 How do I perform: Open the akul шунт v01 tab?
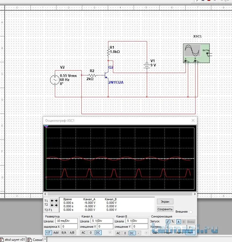tap(14, 240)
